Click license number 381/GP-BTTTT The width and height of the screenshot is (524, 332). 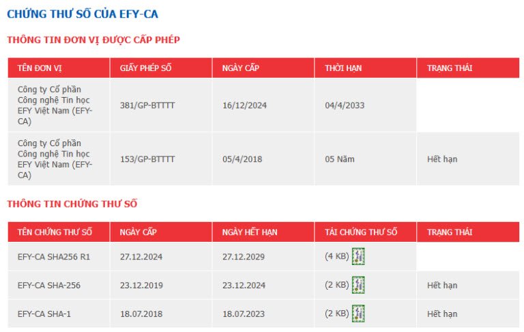147,105
